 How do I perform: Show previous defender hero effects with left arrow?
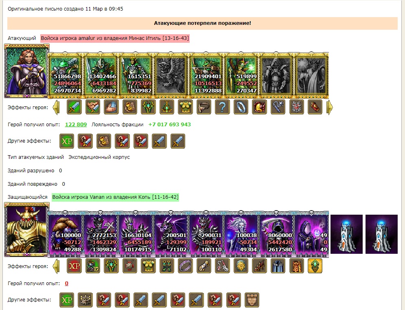[x=56, y=266]
